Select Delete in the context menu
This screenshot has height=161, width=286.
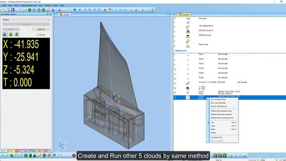[x=222, y=133]
